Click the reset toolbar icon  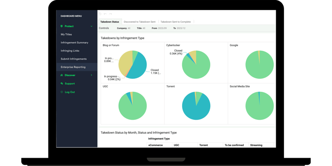(x=100, y=14)
